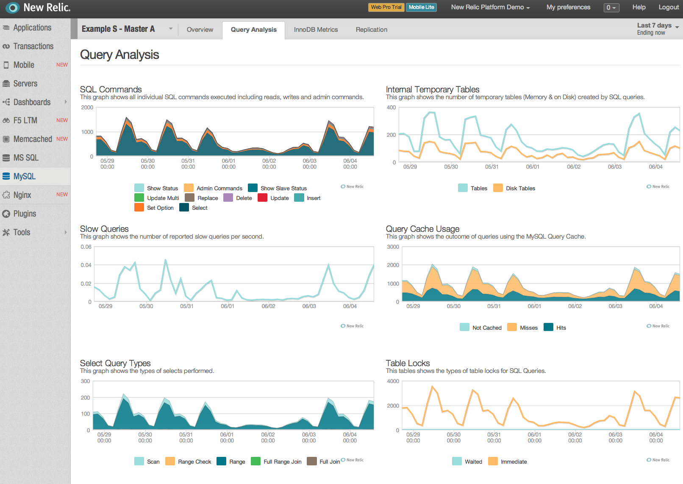Viewport: 683px width, 484px height.
Task: Open the New Relic Platform Demo account dropdown
Action: [490, 7]
